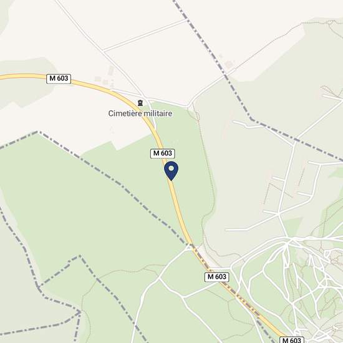Click where the white road joins M 603 south of the pin
The height and width of the screenshot is (343, 343).
pyautogui.click(x=190, y=244)
